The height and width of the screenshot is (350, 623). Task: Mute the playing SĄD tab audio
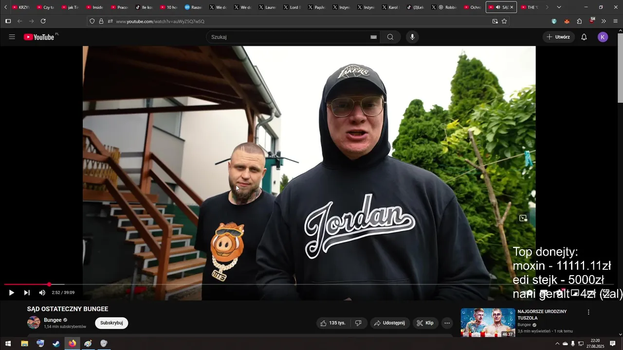(498, 7)
